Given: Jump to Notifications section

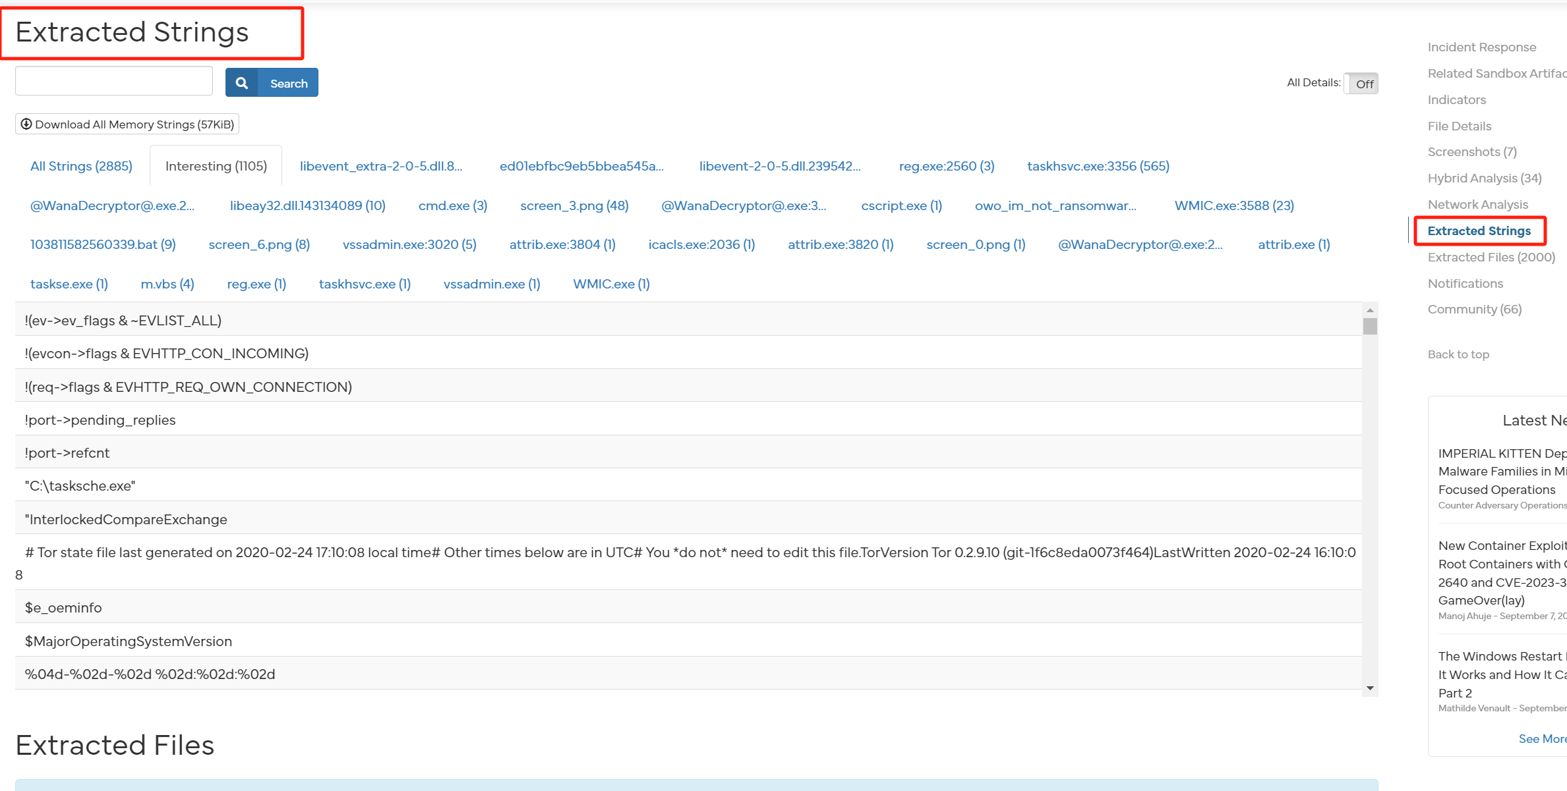Looking at the screenshot, I should pos(1465,283).
